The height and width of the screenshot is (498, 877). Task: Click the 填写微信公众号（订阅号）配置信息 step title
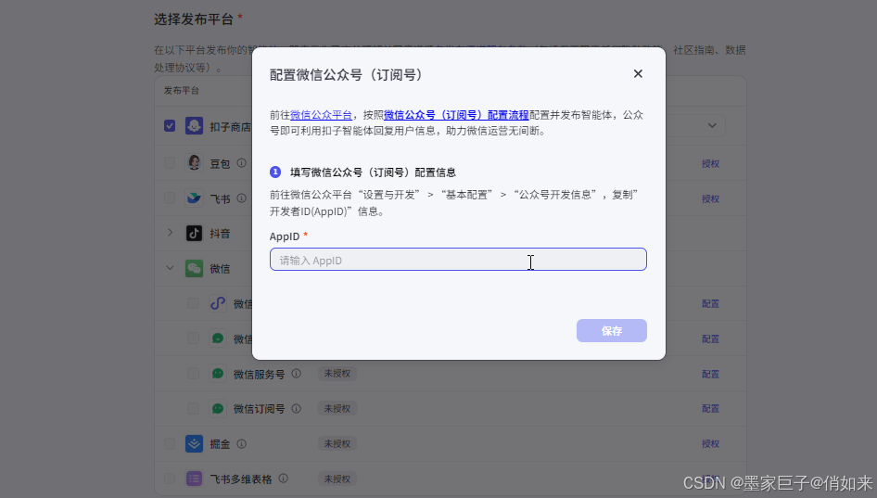(x=373, y=172)
